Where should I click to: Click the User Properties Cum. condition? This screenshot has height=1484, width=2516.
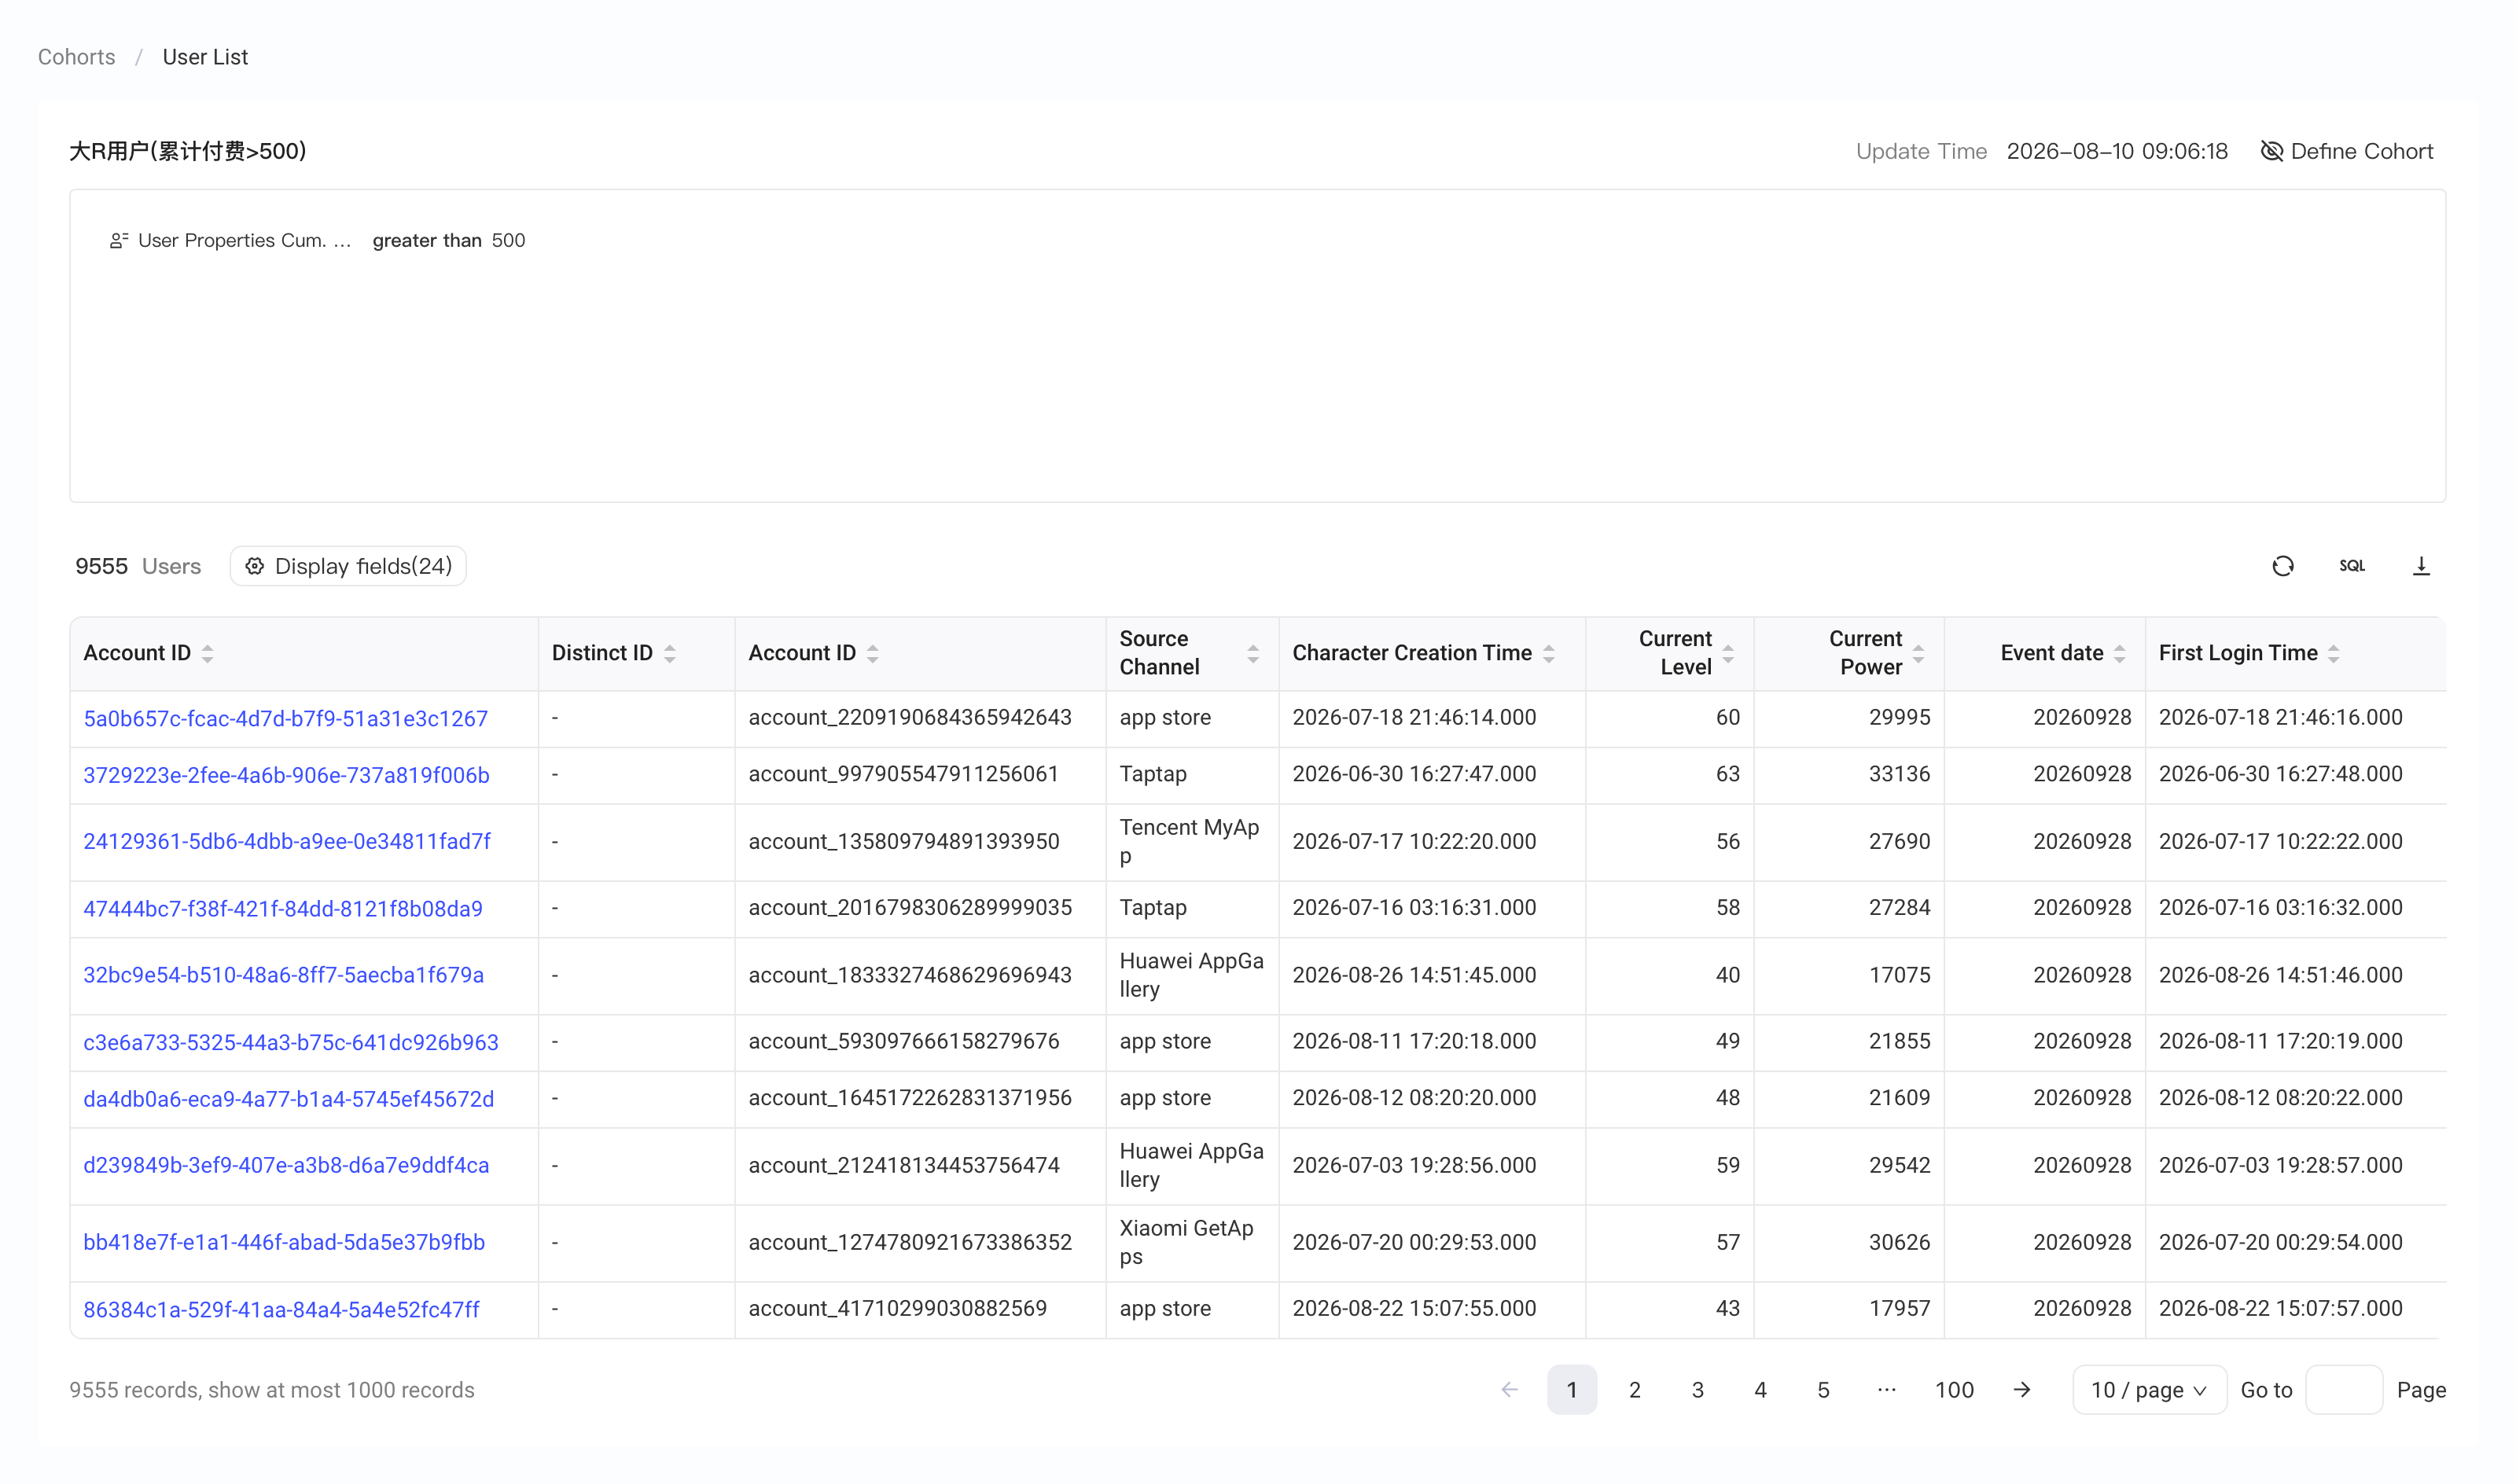coord(230,240)
